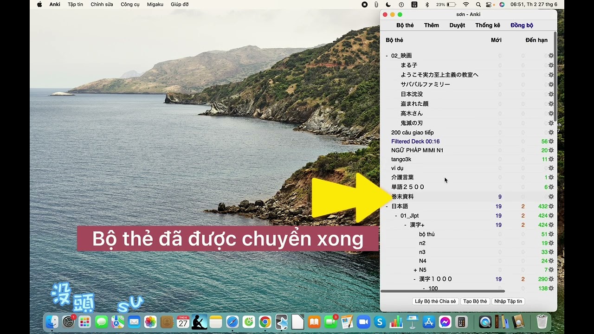Open gear menu for bộ thủ deck
594x334 pixels.
(551, 234)
